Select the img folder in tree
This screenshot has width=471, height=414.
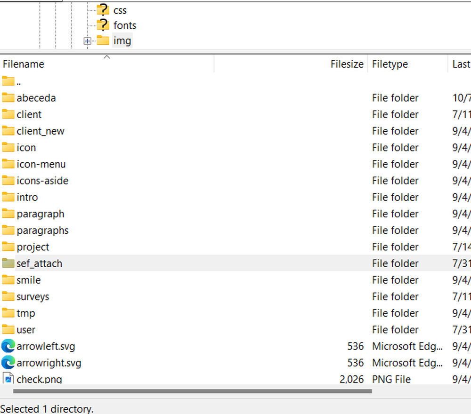coord(122,41)
